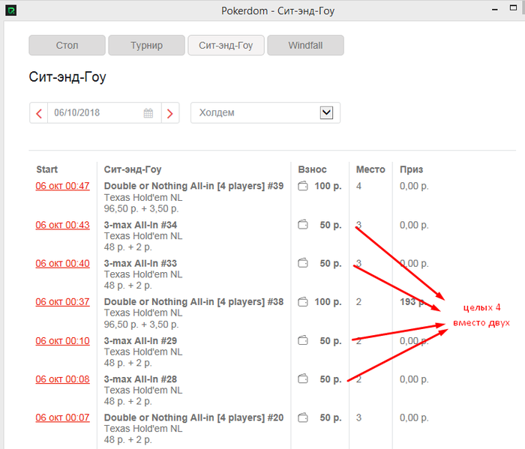The height and width of the screenshot is (449, 525).
Task: Open the 06 окт 00:07 tournament link
Action: click(62, 418)
